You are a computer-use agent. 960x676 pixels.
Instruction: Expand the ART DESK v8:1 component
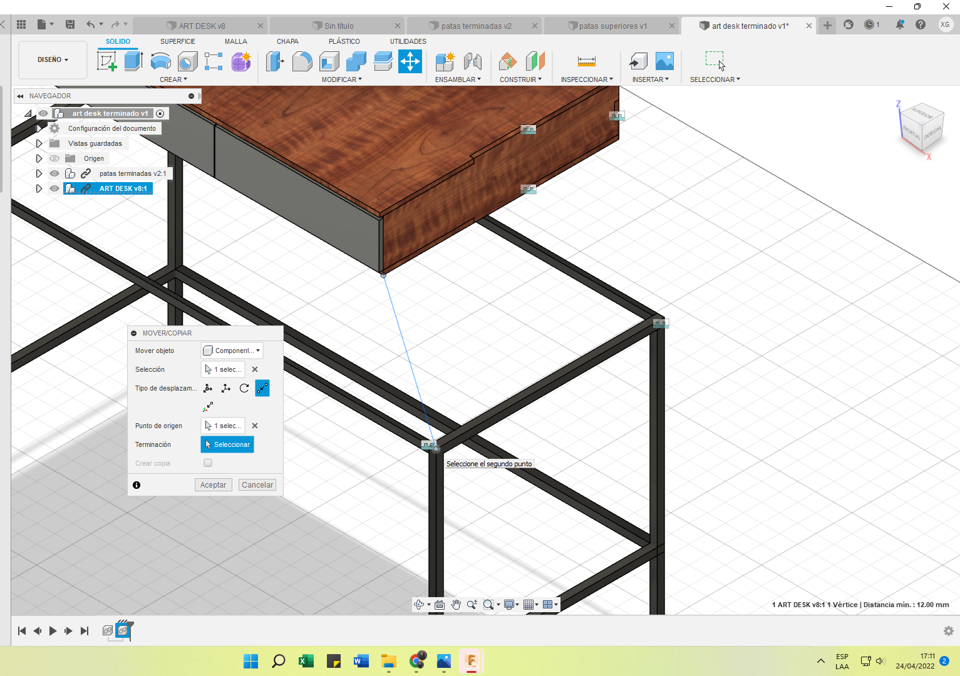(39, 188)
